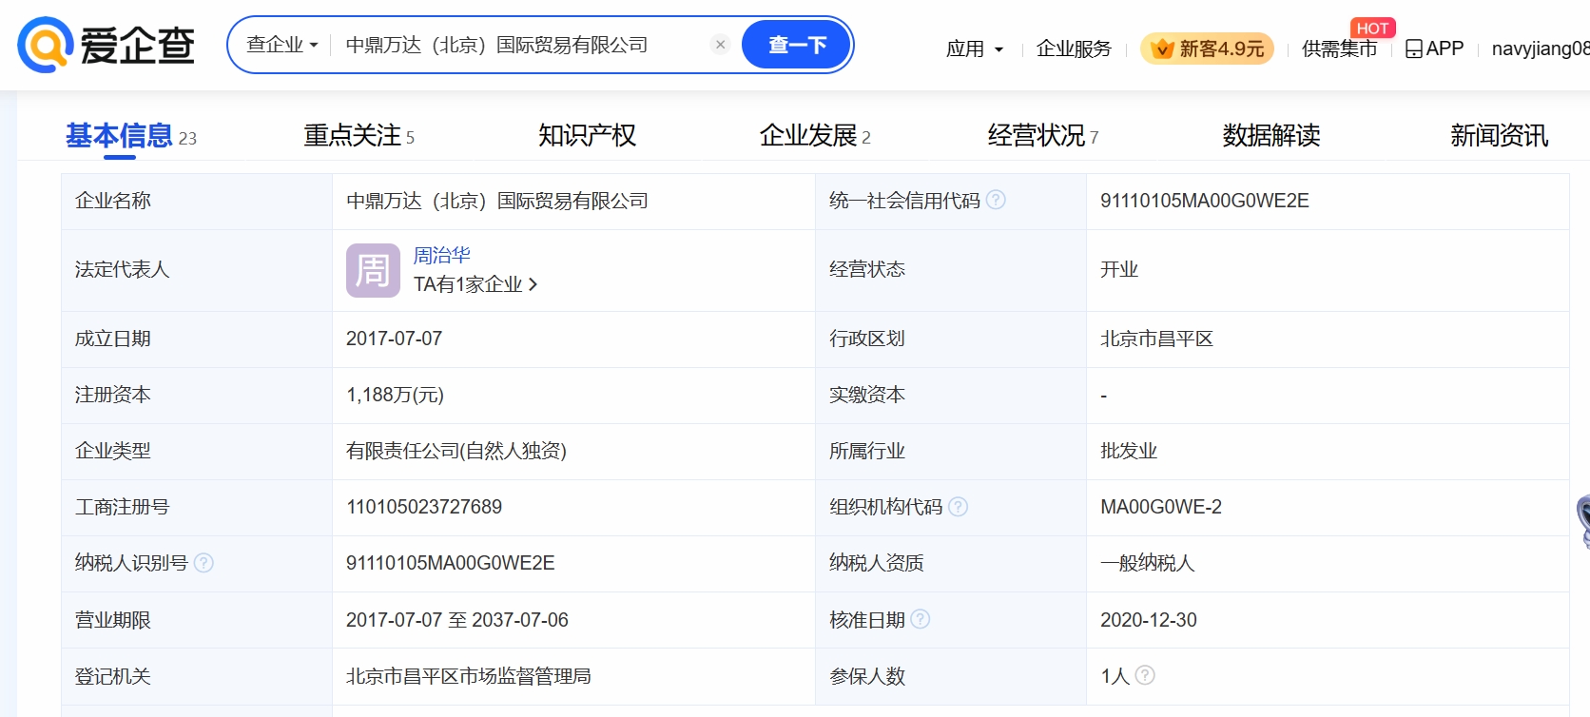Select credit code 91110105MA00G0WE2E in top row
This screenshot has height=717, width=1590.
click(x=1205, y=201)
